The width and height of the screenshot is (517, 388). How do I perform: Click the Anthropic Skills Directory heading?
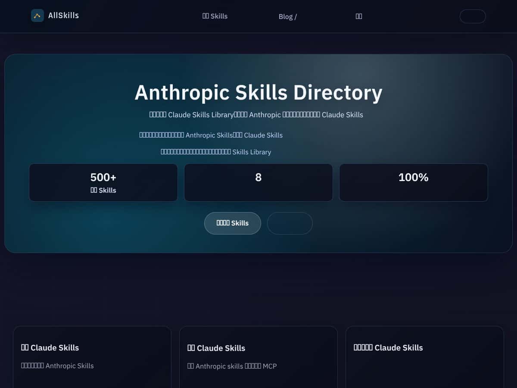258,92
